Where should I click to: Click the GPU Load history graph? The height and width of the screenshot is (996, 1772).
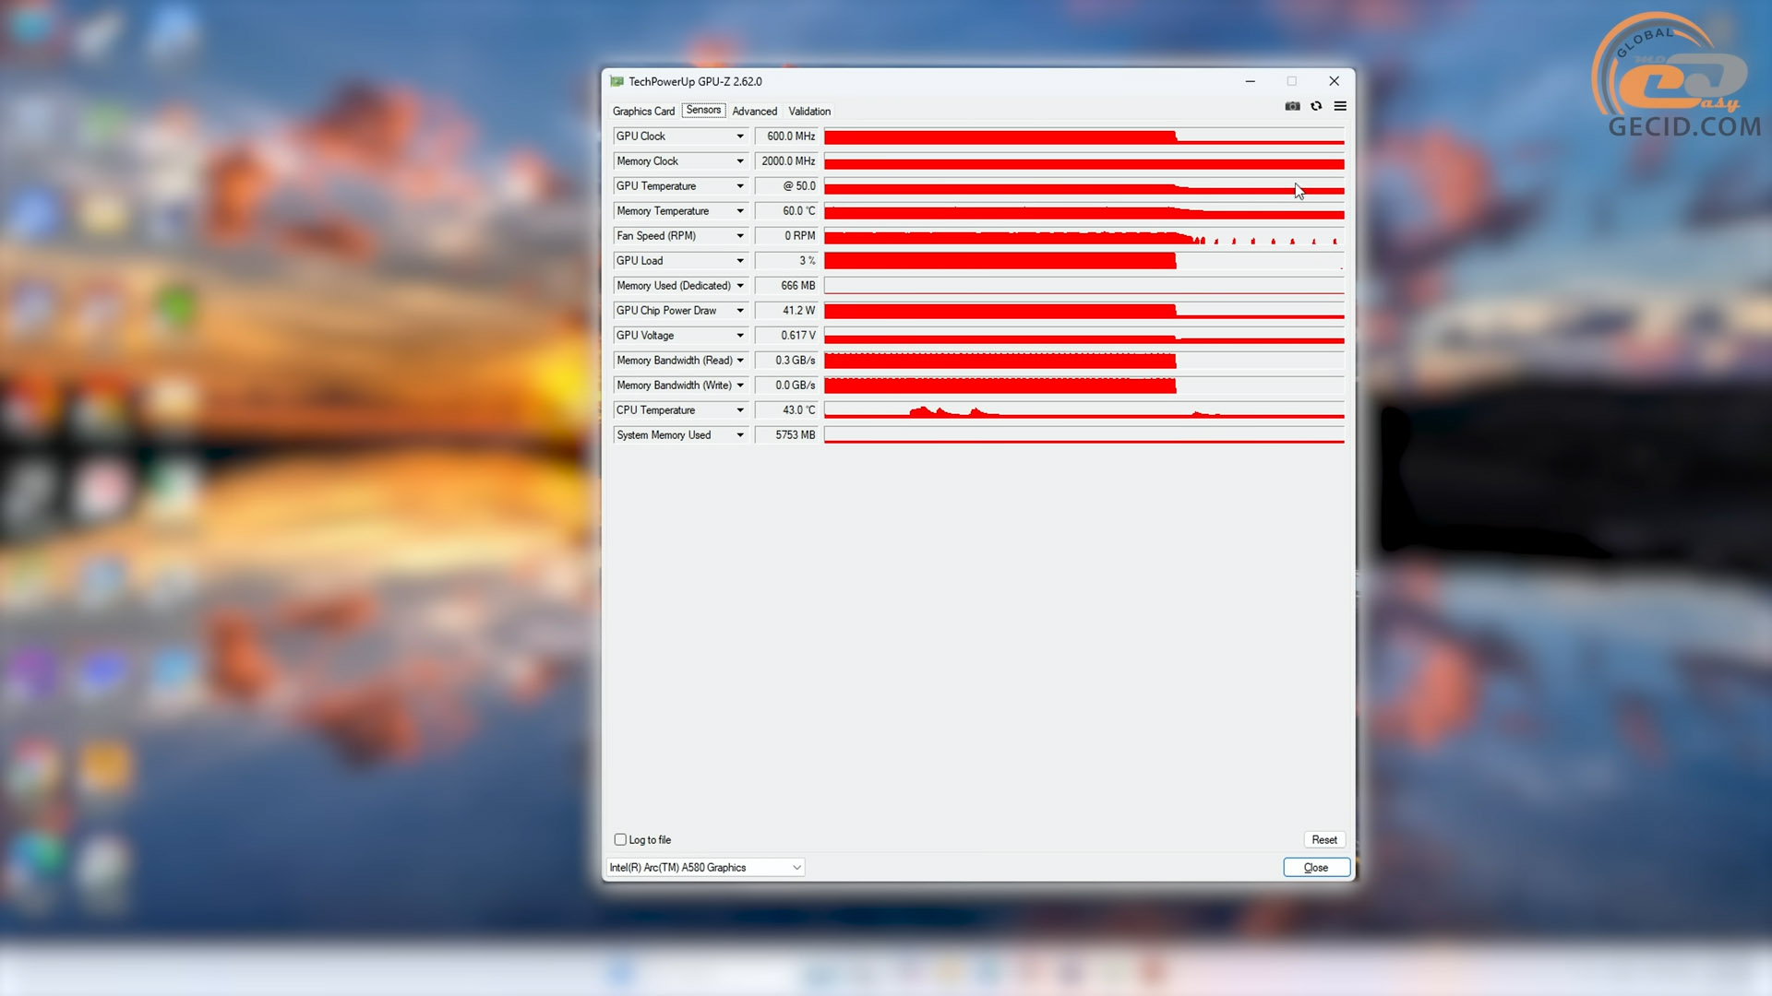pyautogui.click(x=1084, y=260)
